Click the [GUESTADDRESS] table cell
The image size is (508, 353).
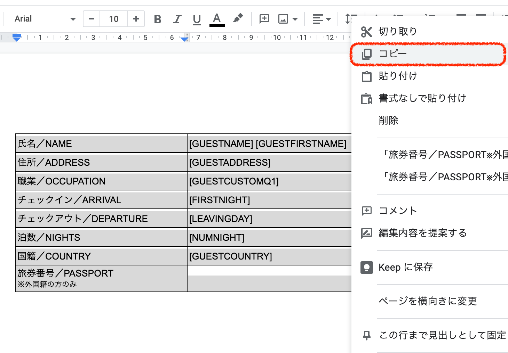[230, 162]
